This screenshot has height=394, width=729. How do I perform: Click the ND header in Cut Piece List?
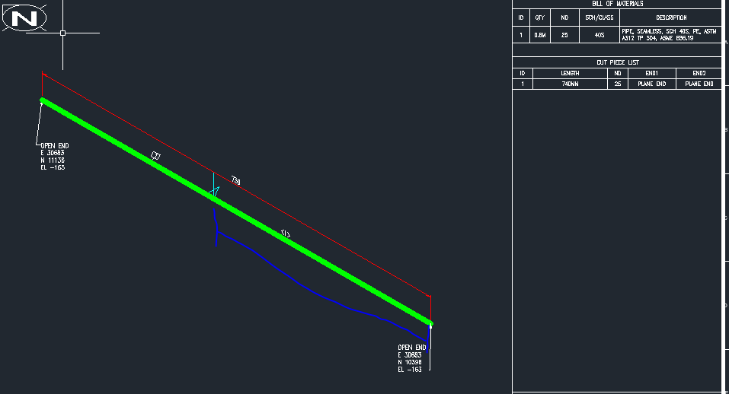(618, 73)
